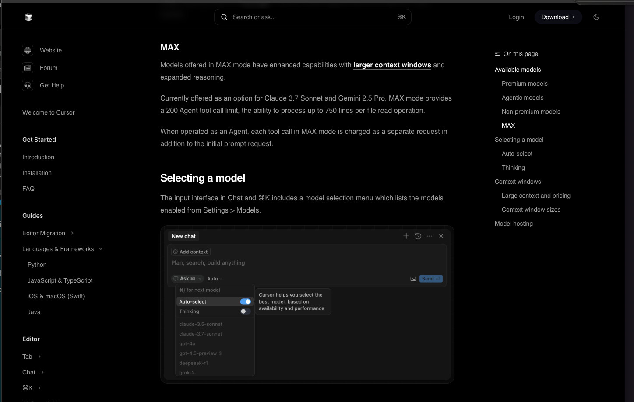
Task: Click the MAX section heading
Action: pos(170,47)
